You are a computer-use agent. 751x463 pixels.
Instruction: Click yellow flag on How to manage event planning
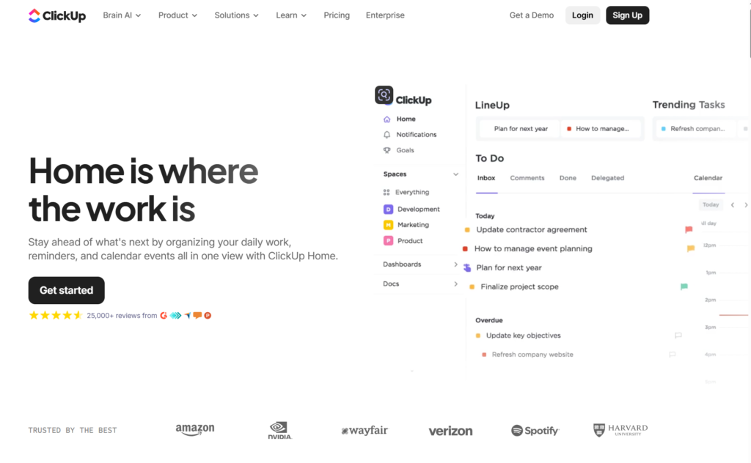click(691, 249)
